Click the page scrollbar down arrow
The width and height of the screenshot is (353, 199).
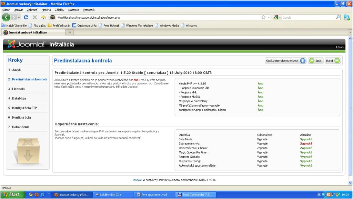point(350,183)
